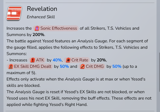Click the ATK buff icon
The width and height of the screenshot is (160, 112).
click(x=33, y=60)
